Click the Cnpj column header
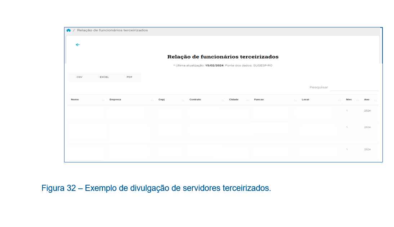Image resolution: width=394 pixels, height=227 pixels. 162,99
